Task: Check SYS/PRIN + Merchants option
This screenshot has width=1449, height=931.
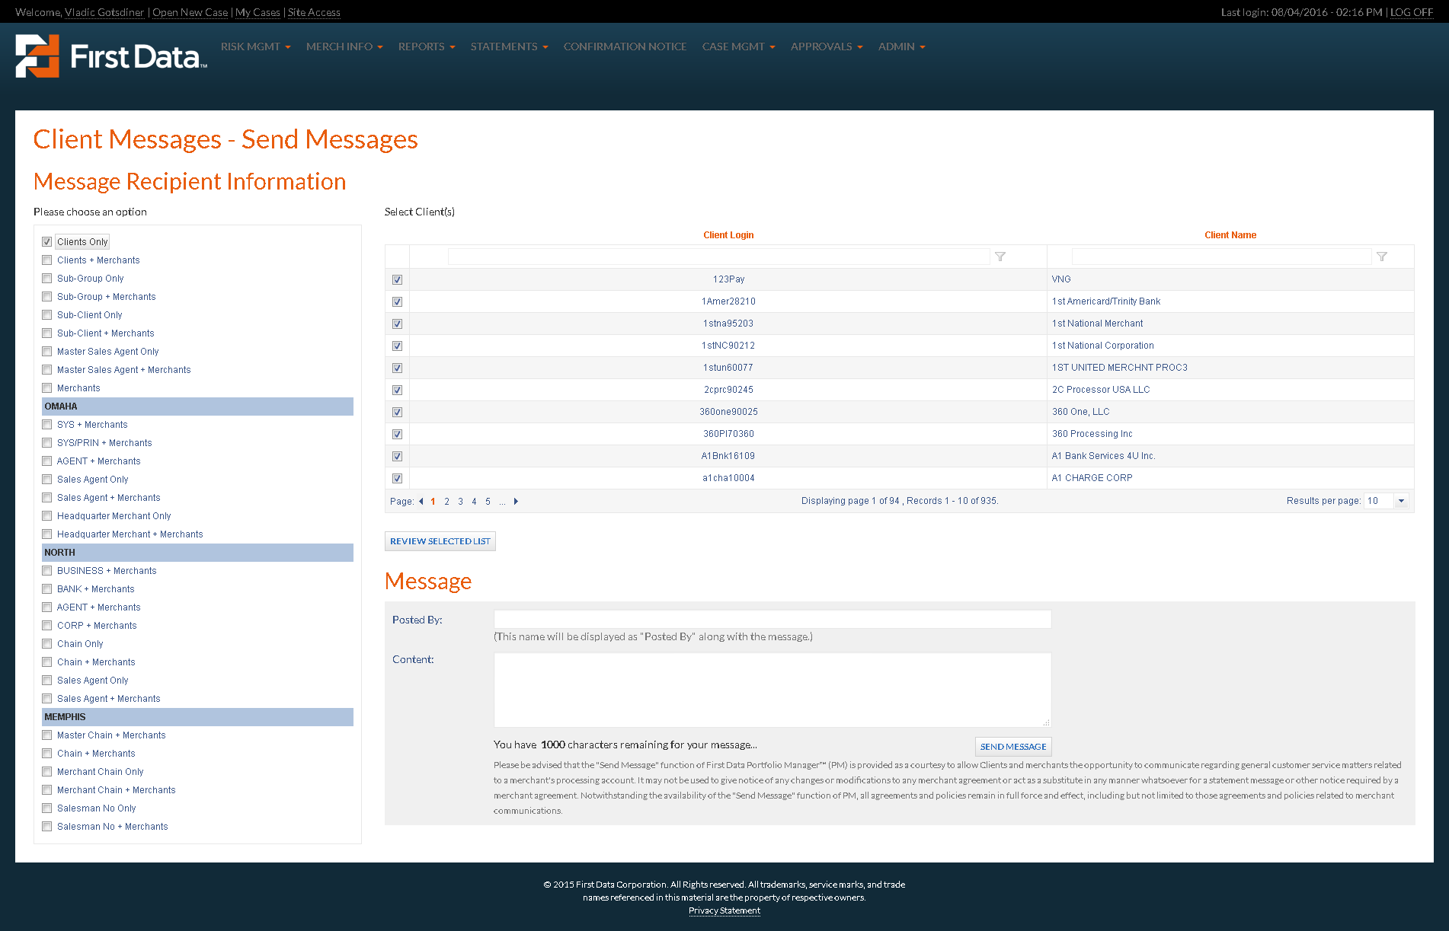Action: [x=47, y=442]
